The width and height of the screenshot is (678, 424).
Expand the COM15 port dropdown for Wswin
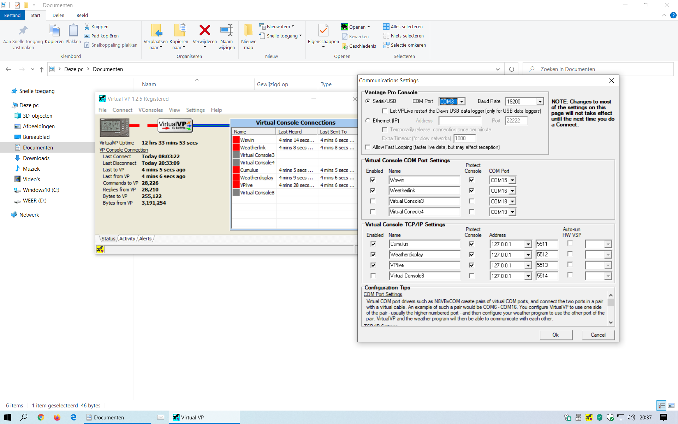point(512,180)
